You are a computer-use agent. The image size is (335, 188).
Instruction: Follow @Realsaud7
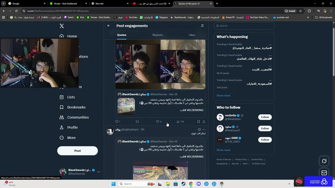(x=265, y=128)
